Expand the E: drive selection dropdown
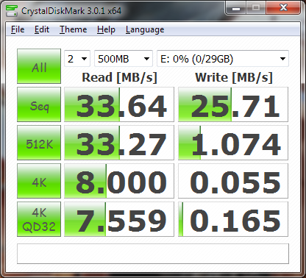The height and width of the screenshot is (278, 306). [223, 59]
